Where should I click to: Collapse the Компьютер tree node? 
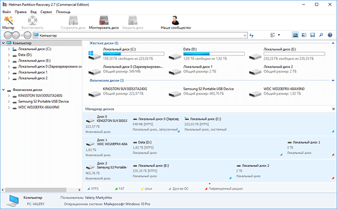(3, 43)
